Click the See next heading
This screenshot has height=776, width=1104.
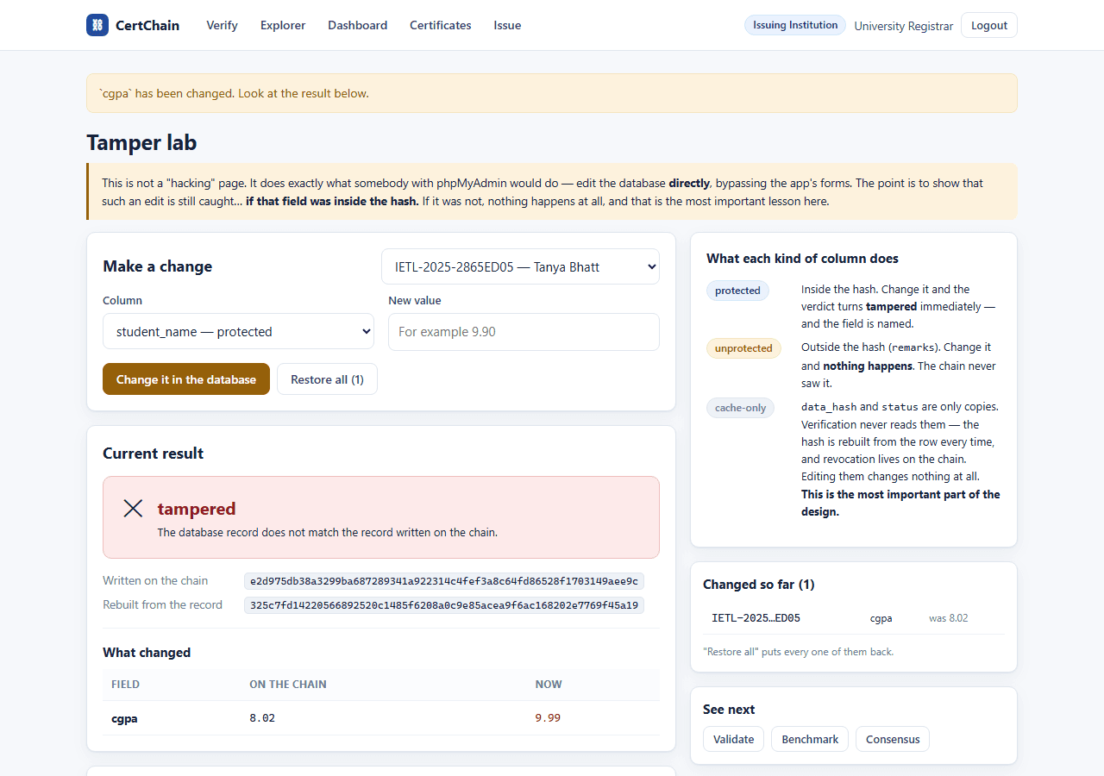pyautogui.click(x=729, y=710)
